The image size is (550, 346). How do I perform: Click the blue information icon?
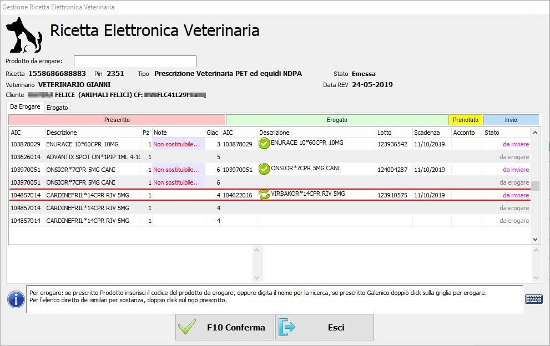tap(16, 299)
